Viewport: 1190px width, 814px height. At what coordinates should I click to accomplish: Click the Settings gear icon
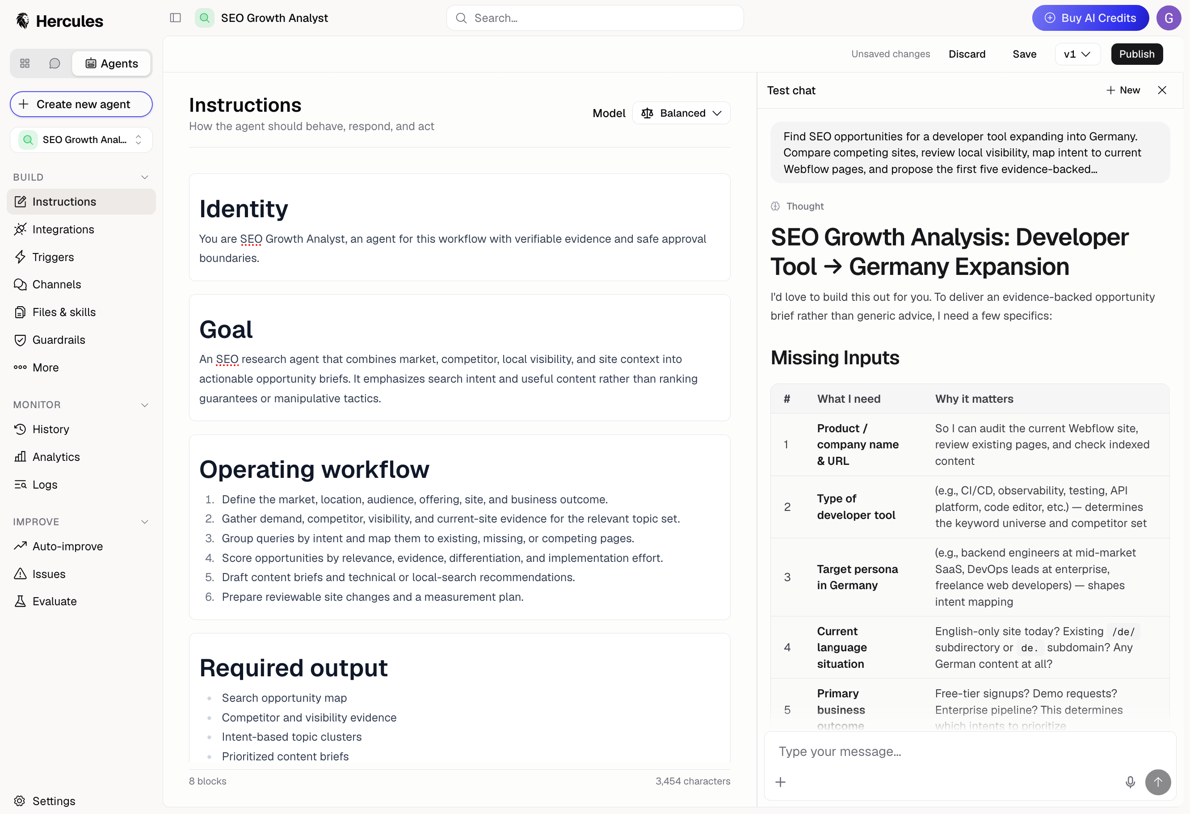20,801
